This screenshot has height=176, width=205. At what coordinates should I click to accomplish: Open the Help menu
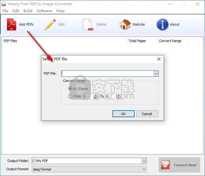60,11
